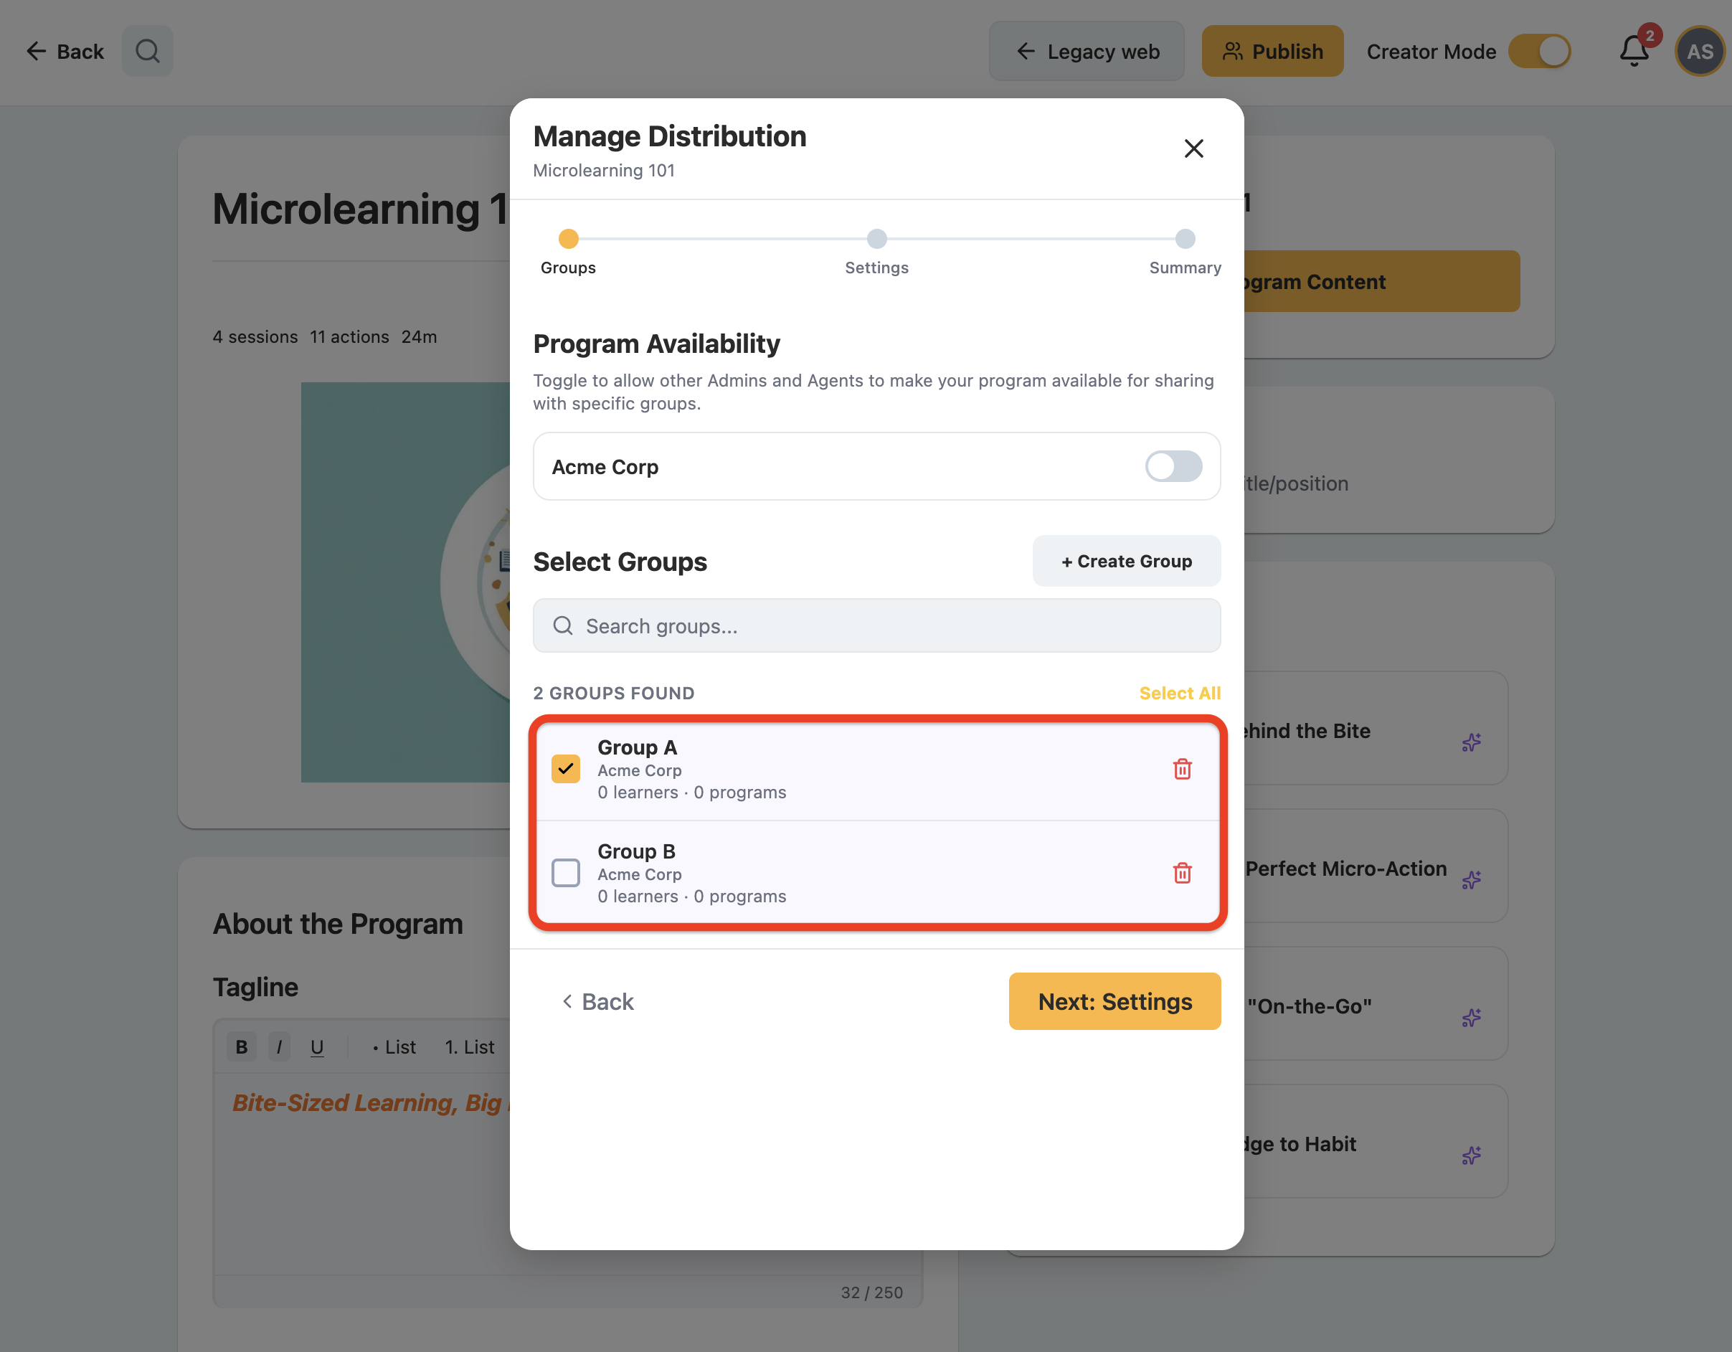This screenshot has height=1352, width=1732.
Task: Click the trash icon for Group B
Action: [1182, 873]
